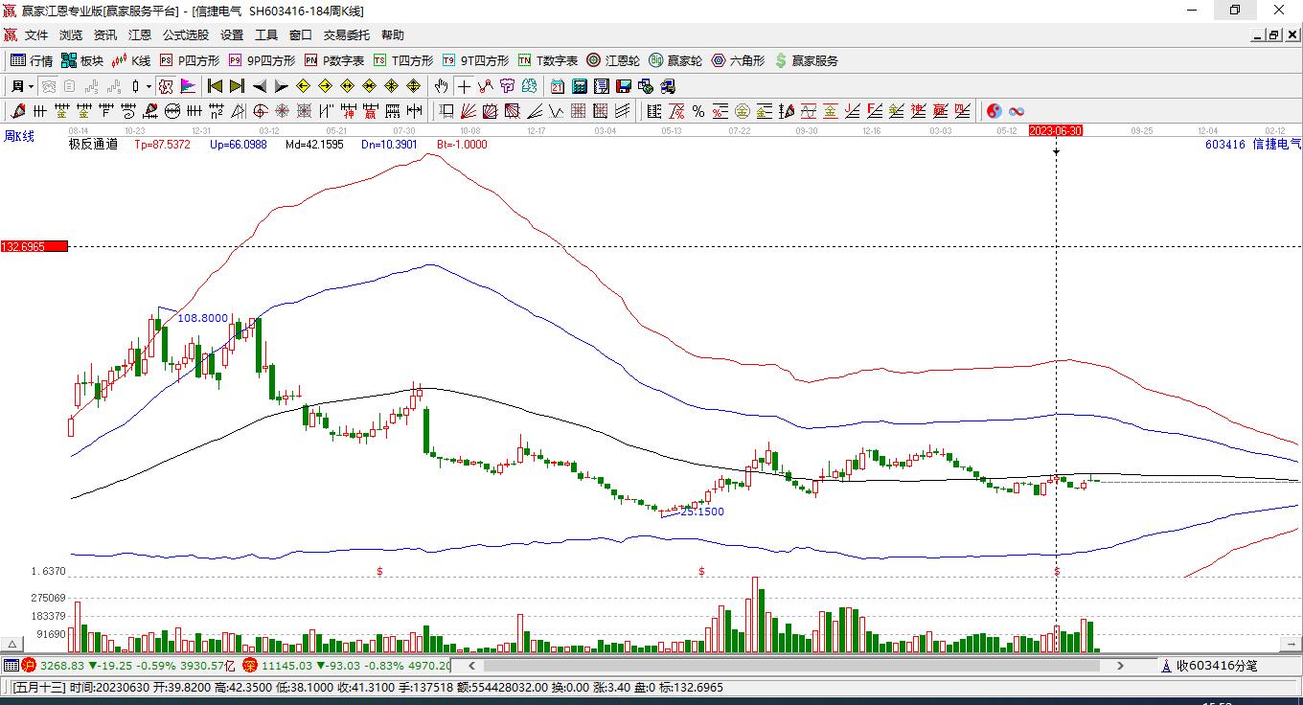Screen dimensions: 1303x705
Task: Click the scroll-up triangle left of volume panel
Action: (x=13, y=645)
